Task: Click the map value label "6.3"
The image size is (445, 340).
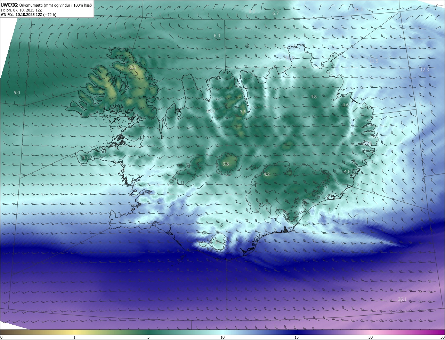Action: click(217, 36)
